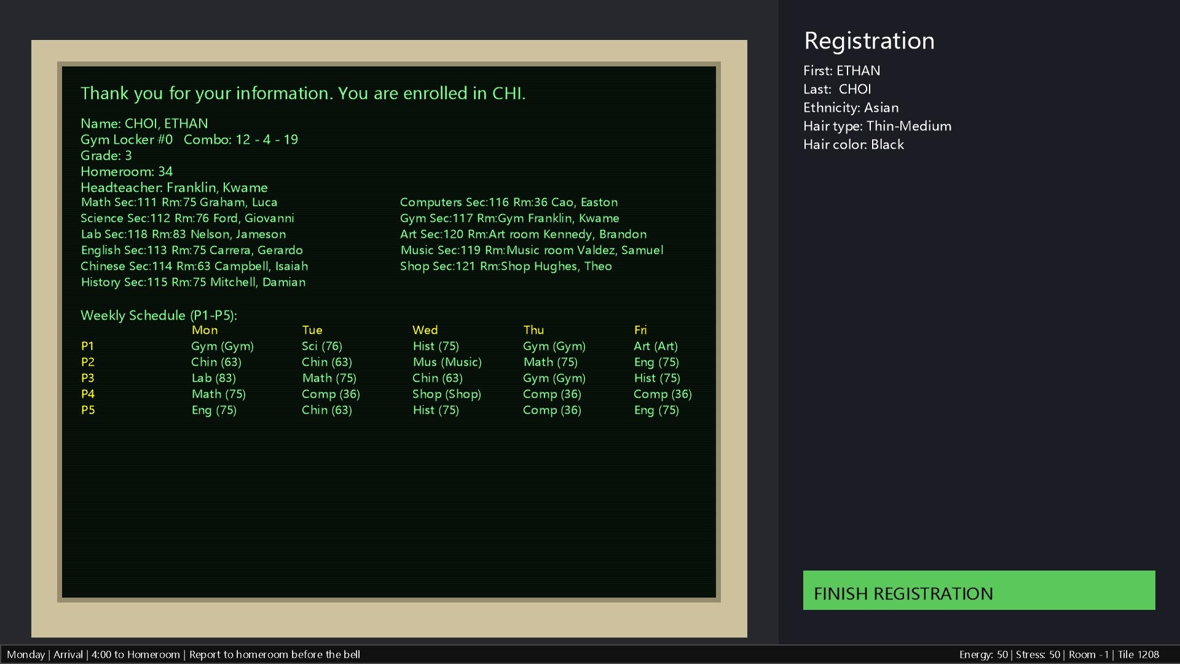The image size is (1180, 664).
Task: Click the Homeroom: 34 line
Action: point(127,172)
